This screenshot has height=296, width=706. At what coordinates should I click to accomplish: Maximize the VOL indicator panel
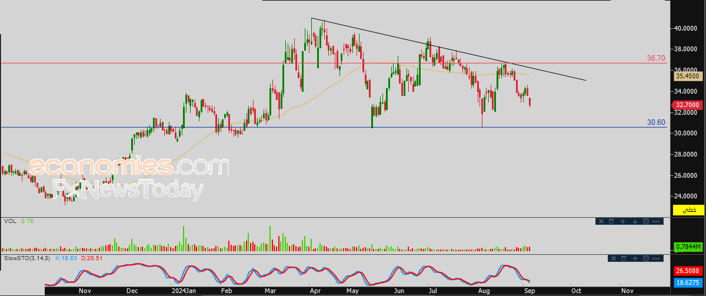(611, 221)
